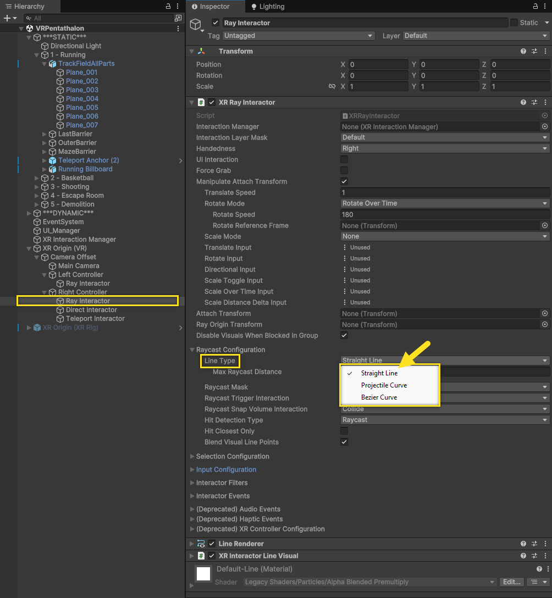
Task: Open the object picker for Interaction Manager
Action: point(544,126)
